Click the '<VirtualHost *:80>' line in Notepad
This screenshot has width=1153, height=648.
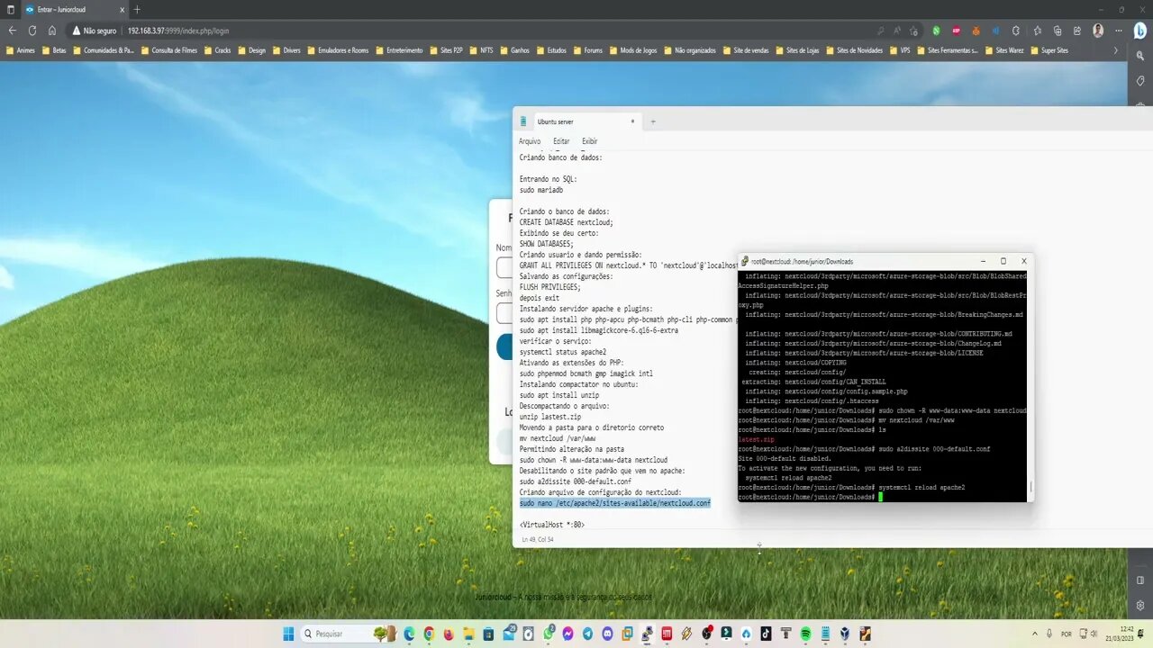tap(552, 525)
